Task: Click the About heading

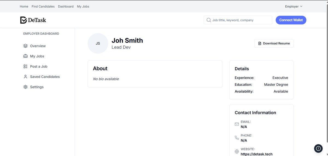Action: point(100,68)
